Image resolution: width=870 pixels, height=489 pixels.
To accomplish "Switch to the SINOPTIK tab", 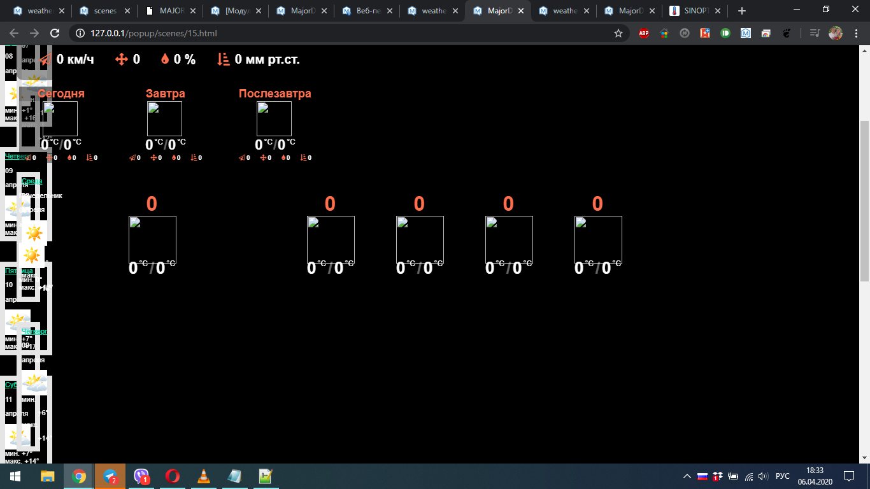I will tap(694, 11).
